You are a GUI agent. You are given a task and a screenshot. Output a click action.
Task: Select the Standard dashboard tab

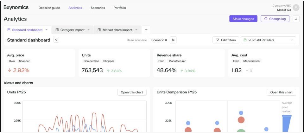(28, 30)
